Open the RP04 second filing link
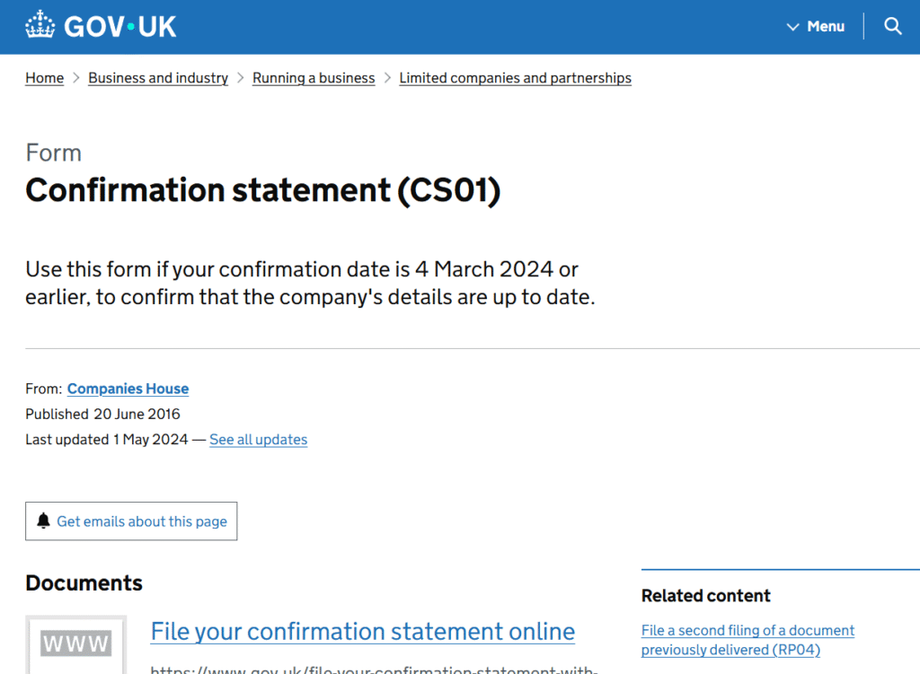Screen dimensions: 920x674 (x=747, y=640)
